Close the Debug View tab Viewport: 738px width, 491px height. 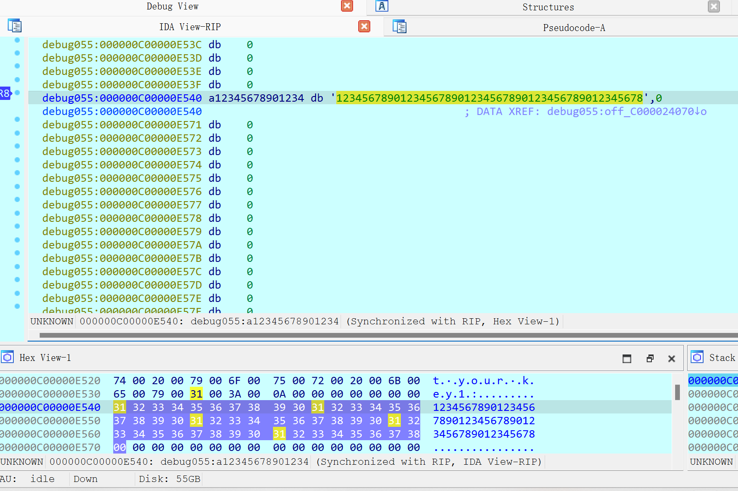(x=347, y=6)
